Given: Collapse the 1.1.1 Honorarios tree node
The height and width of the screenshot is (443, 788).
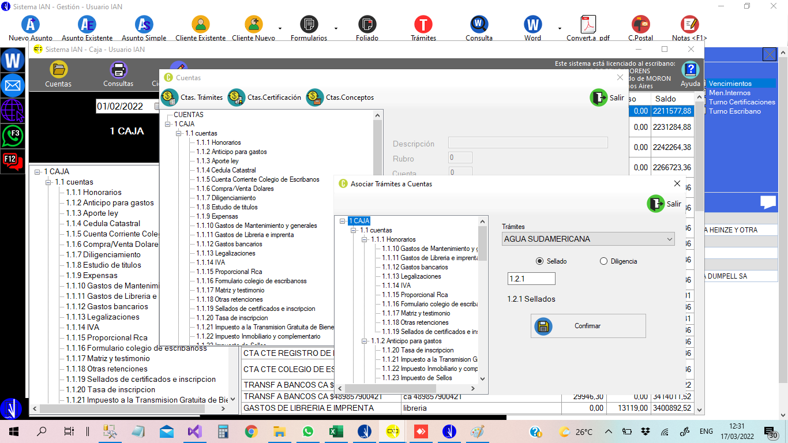Looking at the screenshot, I should tap(365, 239).
